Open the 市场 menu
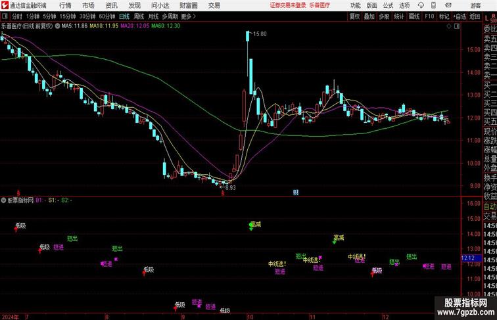 (88, 5)
